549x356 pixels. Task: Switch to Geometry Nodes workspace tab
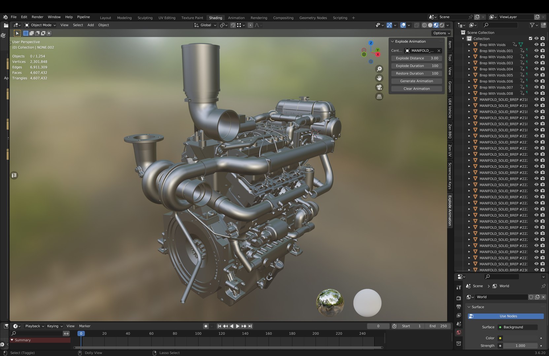click(x=313, y=18)
